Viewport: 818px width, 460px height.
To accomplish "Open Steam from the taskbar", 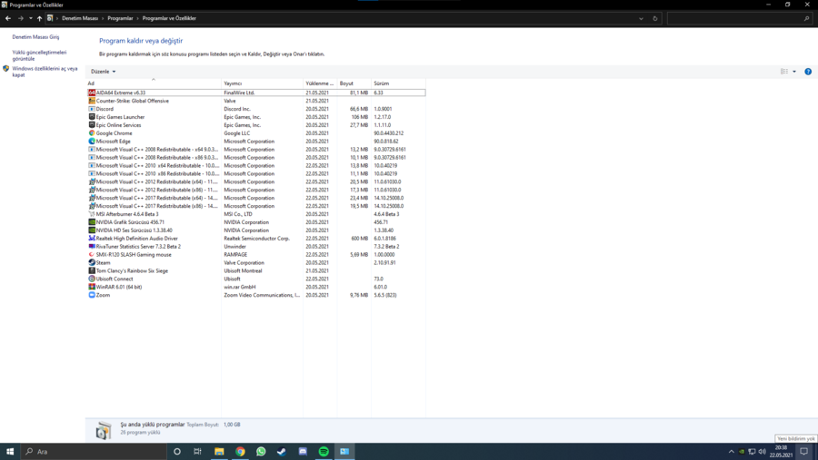I will pos(282,452).
